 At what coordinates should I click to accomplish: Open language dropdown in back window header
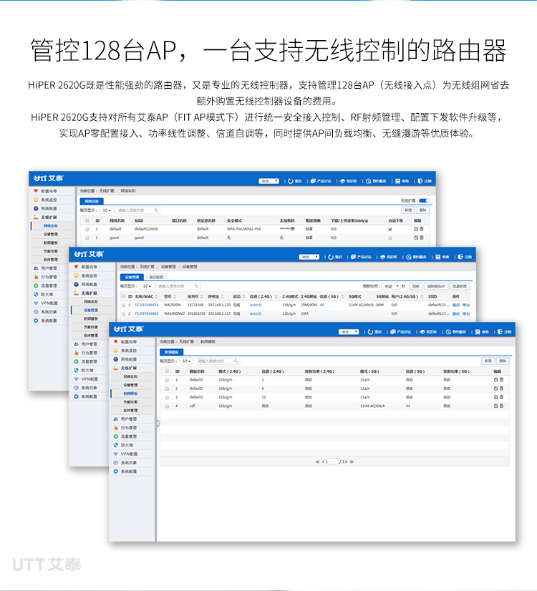(268, 181)
